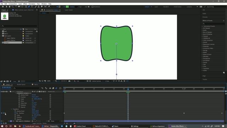Expand the Blur & Sharpen effects category
Viewport: 227px width, 128px height.
(x=202, y=32)
